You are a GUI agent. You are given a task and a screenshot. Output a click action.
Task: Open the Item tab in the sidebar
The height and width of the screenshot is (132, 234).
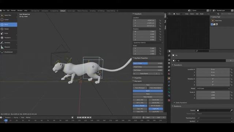tap(165, 16)
